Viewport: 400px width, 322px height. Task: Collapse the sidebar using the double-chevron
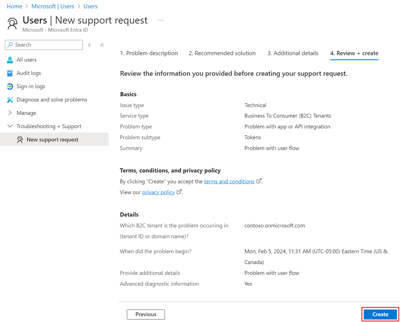(x=102, y=44)
